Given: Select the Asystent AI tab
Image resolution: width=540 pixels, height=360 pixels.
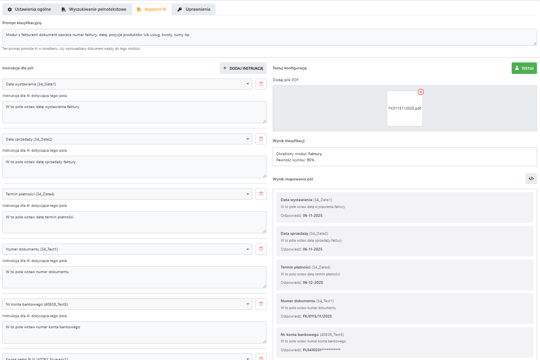Looking at the screenshot, I should (152, 9).
